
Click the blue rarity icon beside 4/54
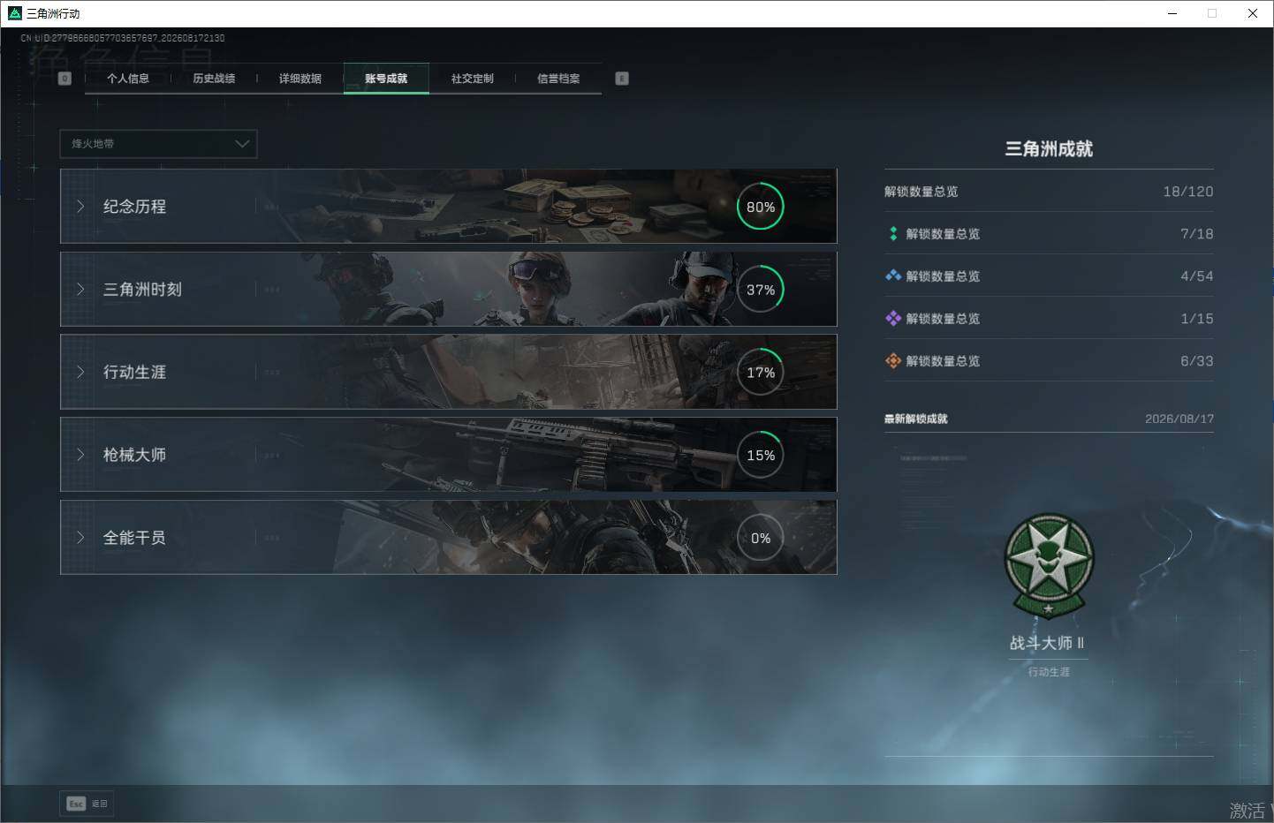[893, 276]
